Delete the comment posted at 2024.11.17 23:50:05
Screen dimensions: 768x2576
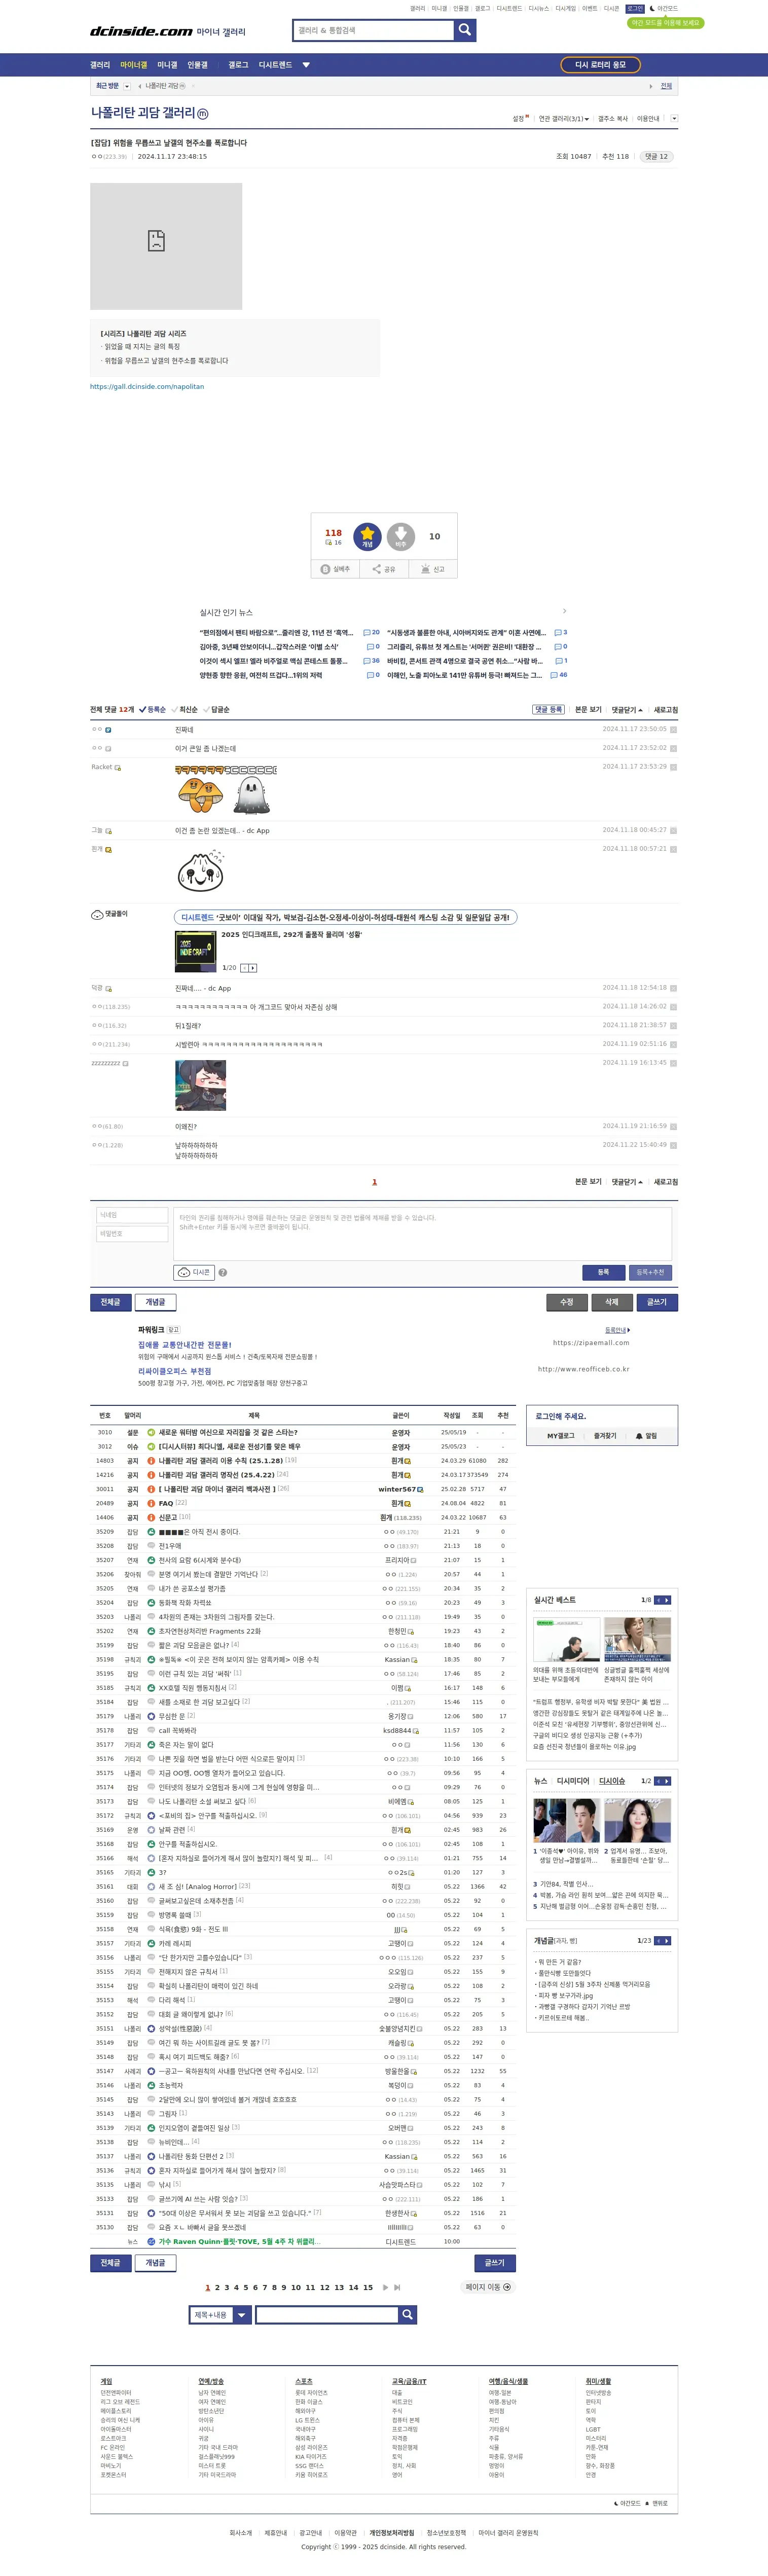pos(673,730)
